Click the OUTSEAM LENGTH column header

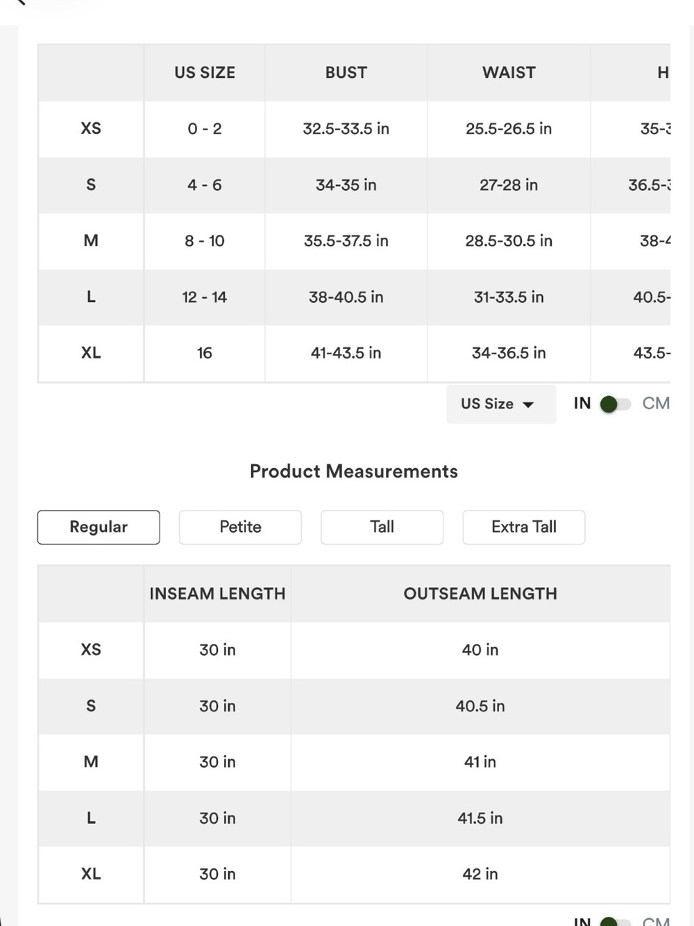tap(480, 594)
